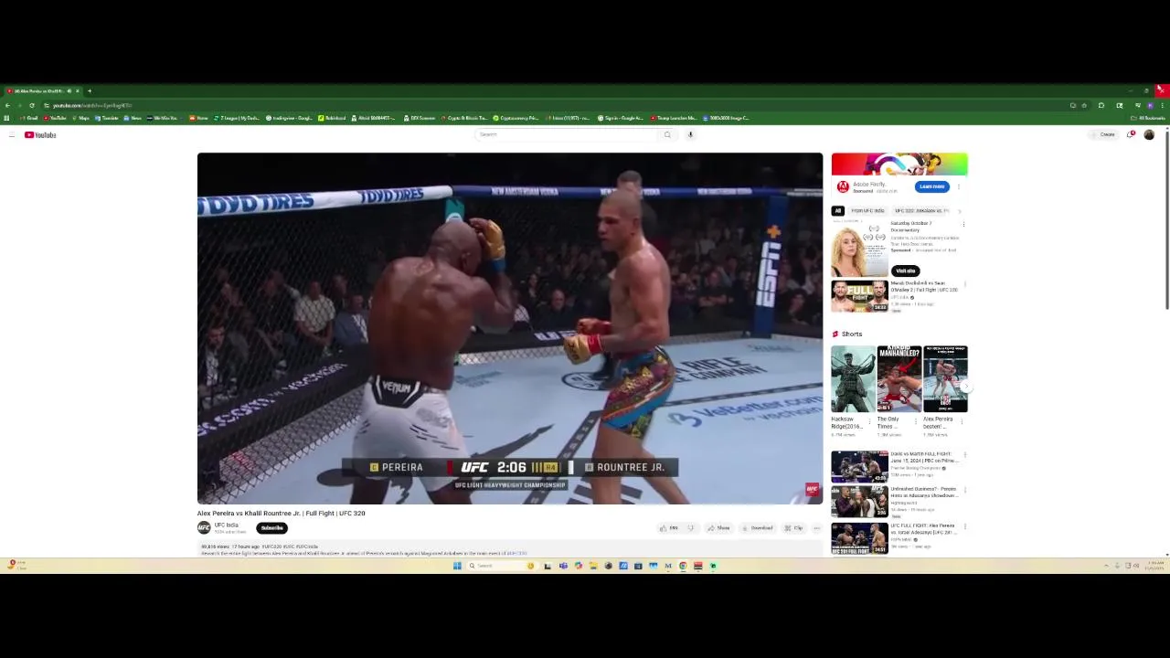Start voice search with microphone icon
1170x658 pixels.
point(690,134)
